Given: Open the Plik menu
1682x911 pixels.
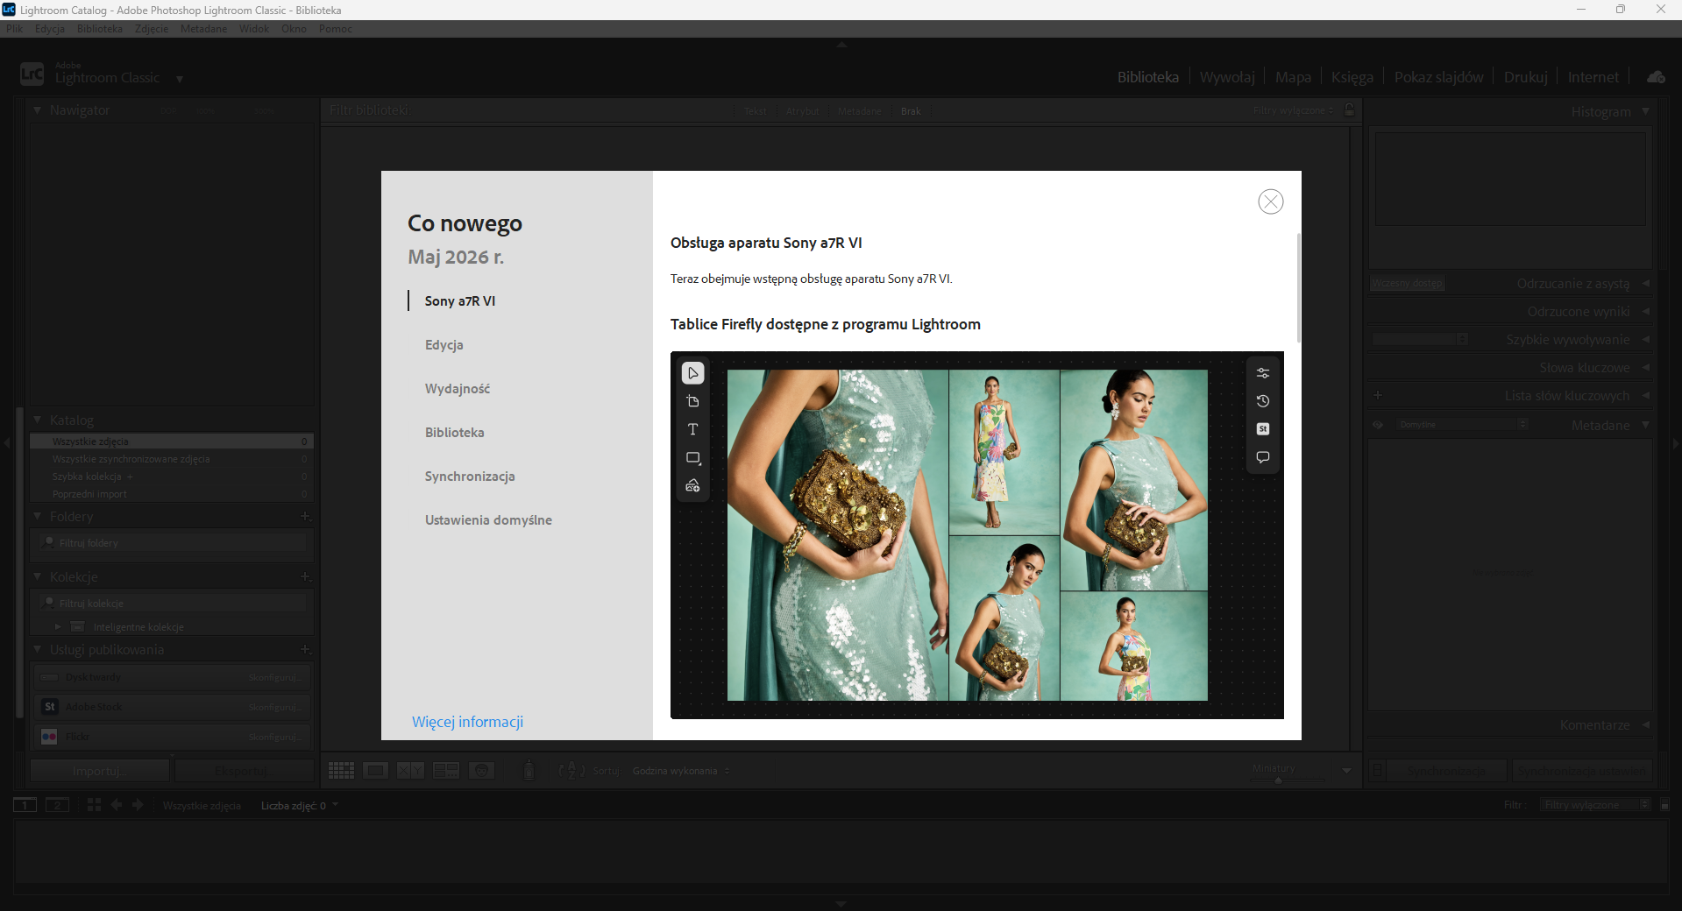Looking at the screenshot, I should (x=15, y=29).
